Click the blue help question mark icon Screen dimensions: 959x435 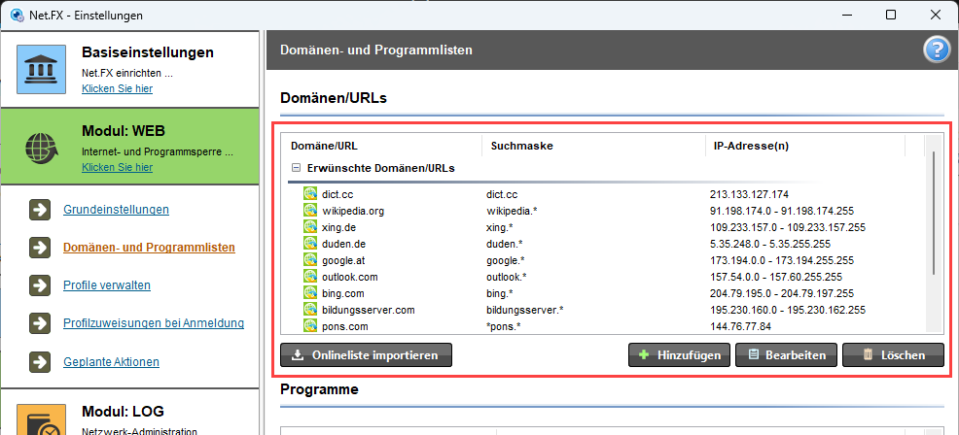937,50
